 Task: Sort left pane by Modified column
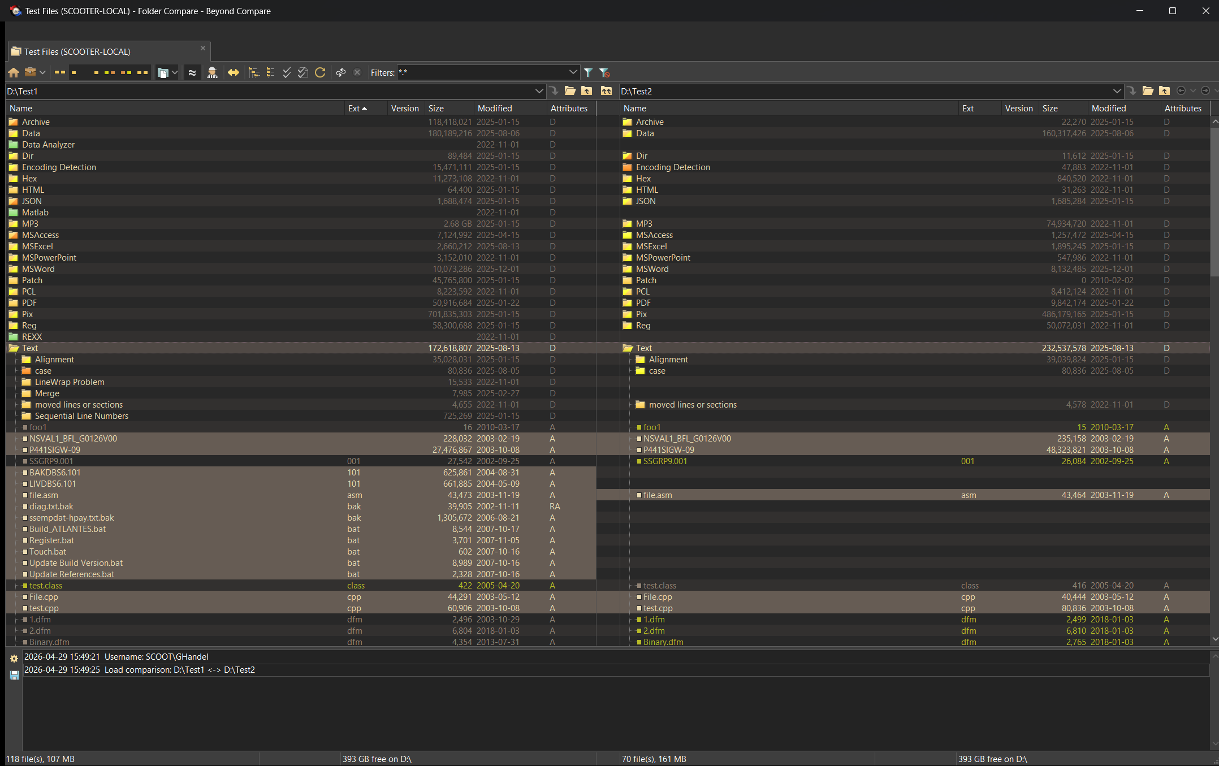click(x=510, y=109)
